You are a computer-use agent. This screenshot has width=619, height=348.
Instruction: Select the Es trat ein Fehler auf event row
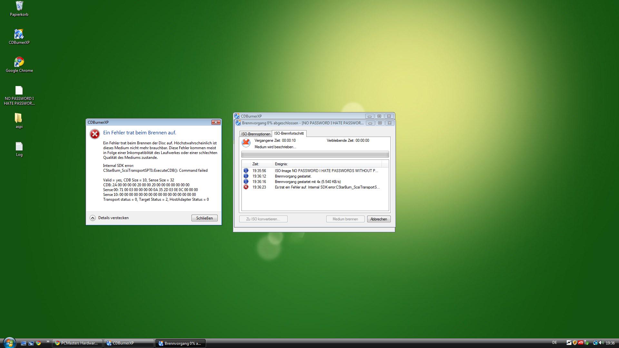(x=315, y=187)
